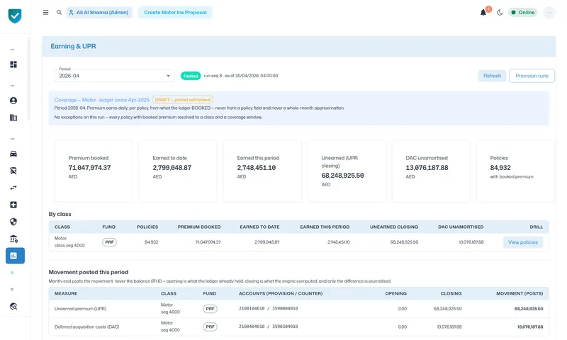
Task: Click the DRAFT – period not locked badge
Action: point(183,100)
